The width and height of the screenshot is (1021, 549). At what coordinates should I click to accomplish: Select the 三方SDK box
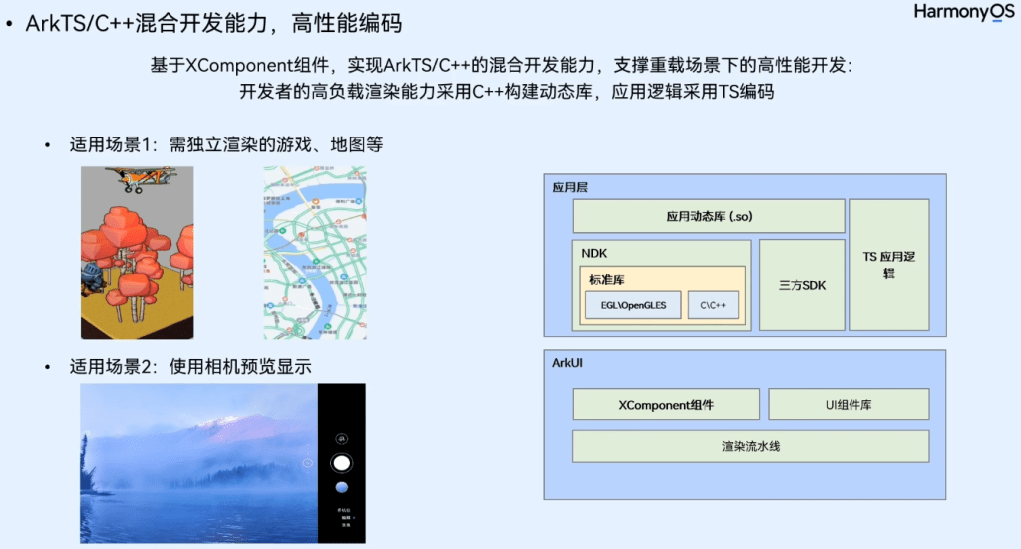pos(801,285)
